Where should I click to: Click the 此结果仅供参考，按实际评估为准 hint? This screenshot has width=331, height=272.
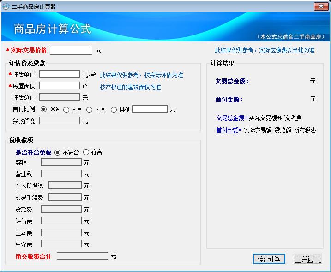pyautogui.click(x=141, y=75)
